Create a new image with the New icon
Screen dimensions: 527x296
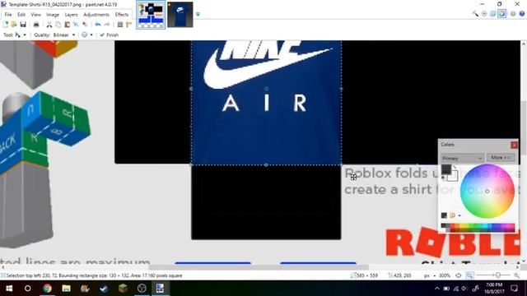pos(6,25)
